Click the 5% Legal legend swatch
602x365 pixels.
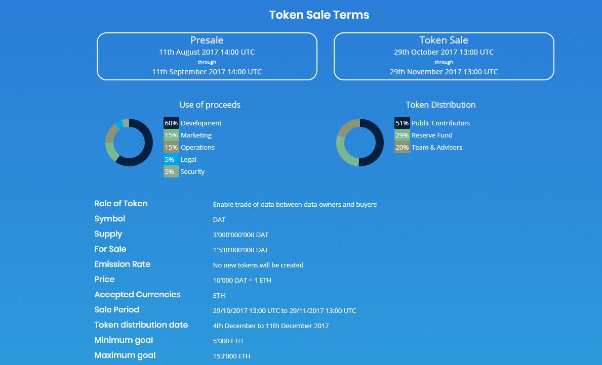pos(171,159)
